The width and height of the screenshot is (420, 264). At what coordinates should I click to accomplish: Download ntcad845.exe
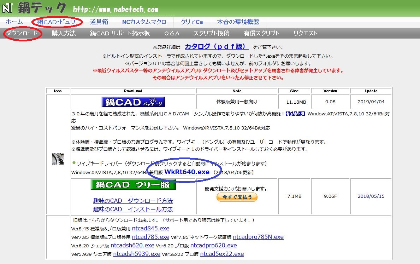tap(150, 228)
